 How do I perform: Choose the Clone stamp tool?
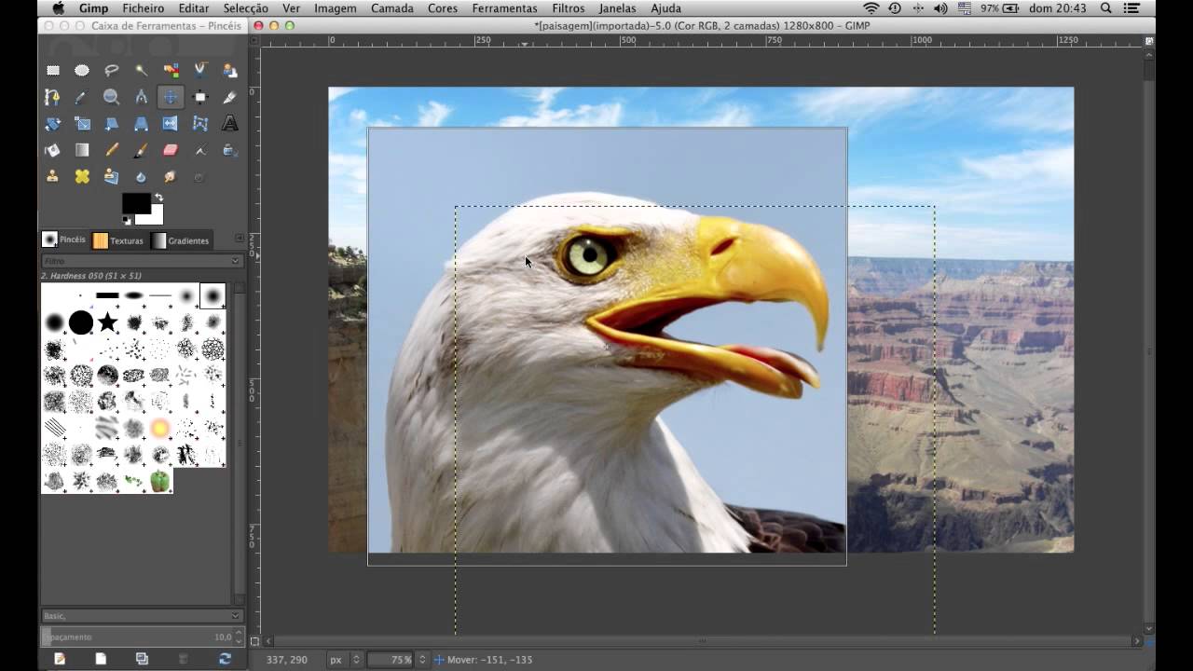[53, 176]
